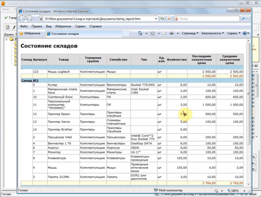Click the Принтер Epson cell

[x=64, y=114]
